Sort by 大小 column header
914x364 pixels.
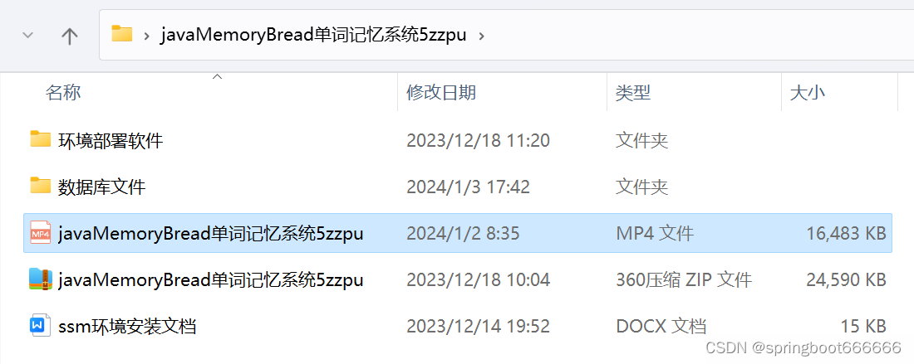pyautogui.click(x=808, y=93)
